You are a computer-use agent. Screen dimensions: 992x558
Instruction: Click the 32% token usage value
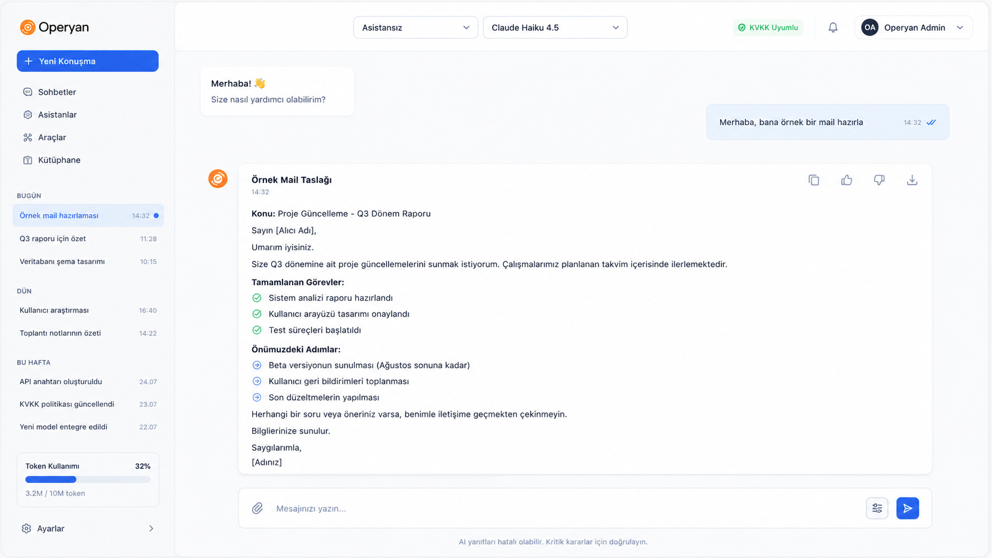click(x=142, y=466)
